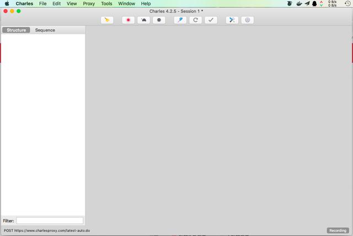Open the Help menu
This screenshot has height=236, width=353.
[146, 4]
